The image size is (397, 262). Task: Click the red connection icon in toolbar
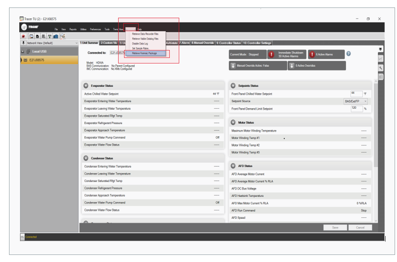[23, 37]
